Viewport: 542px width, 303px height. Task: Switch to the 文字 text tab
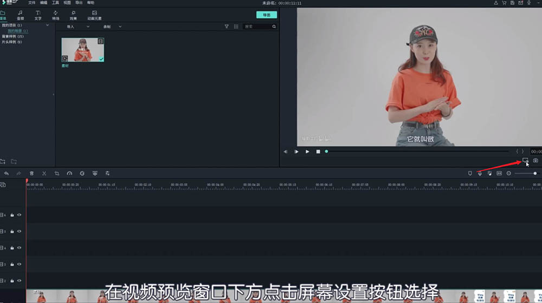[38, 15]
